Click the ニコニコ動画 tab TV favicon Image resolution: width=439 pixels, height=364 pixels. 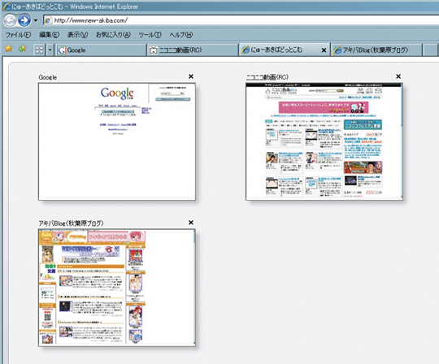tap(154, 50)
